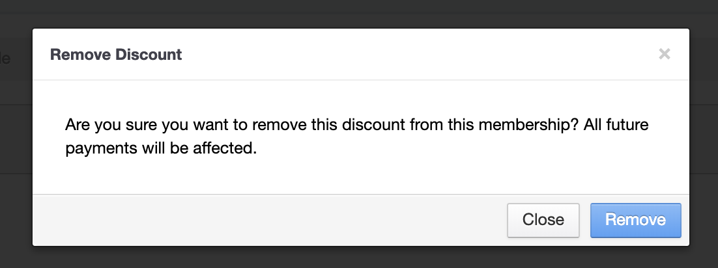
Task: Click the word "affected" in the message
Action: point(229,148)
